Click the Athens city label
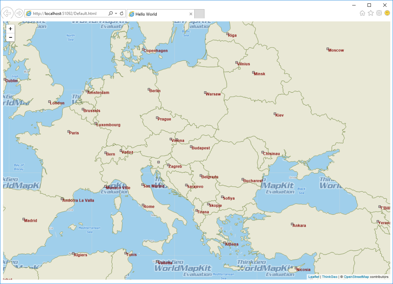Image resolution: width=393 pixels, height=284 pixels. tap(232, 244)
